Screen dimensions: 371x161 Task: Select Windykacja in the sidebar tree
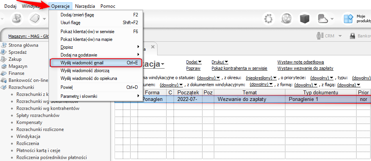[29, 136]
